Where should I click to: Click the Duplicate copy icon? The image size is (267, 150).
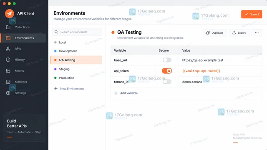coord(208,32)
